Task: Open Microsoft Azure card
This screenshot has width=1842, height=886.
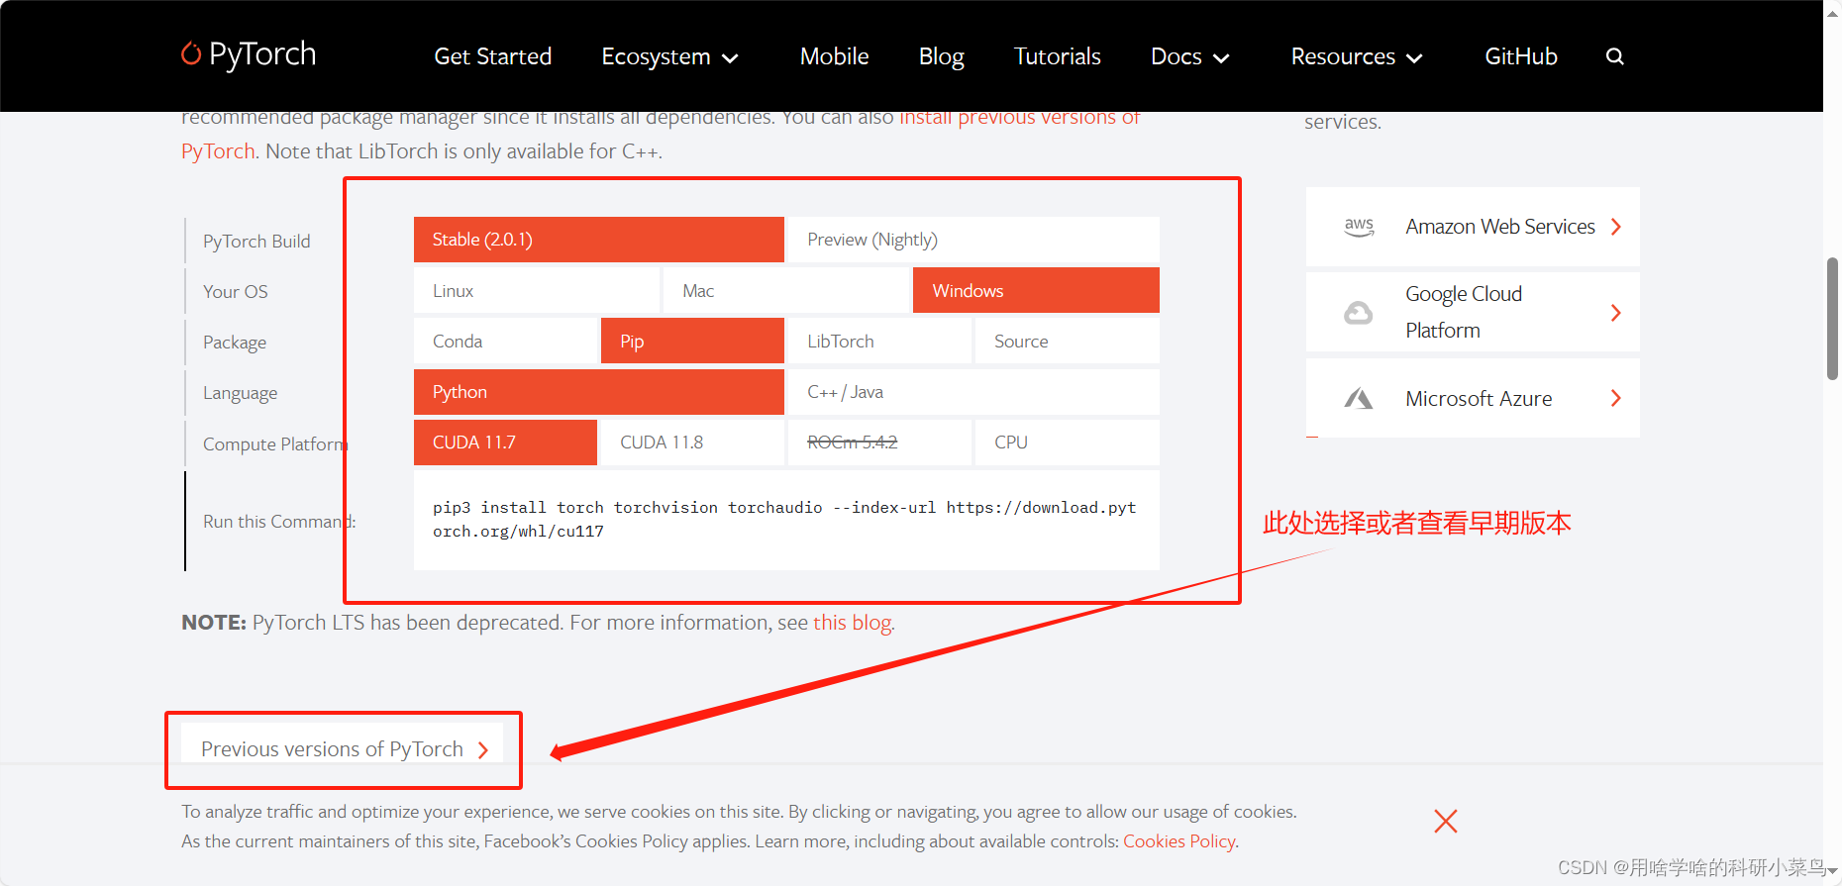Action: (1473, 398)
